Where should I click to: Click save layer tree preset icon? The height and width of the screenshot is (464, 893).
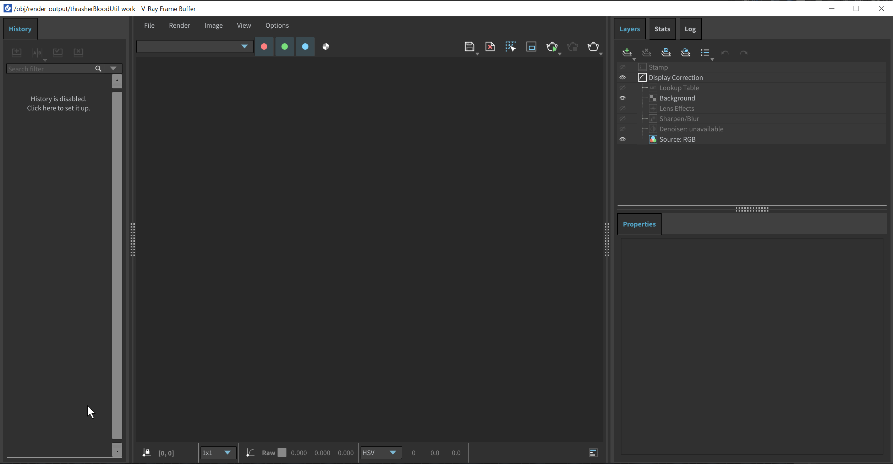click(666, 53)
